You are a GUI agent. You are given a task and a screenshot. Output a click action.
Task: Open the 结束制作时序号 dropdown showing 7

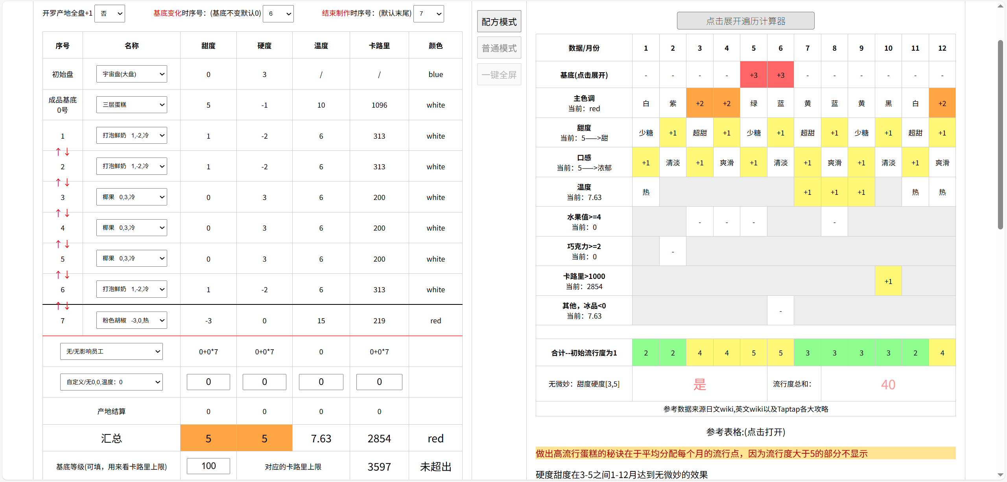429,14
